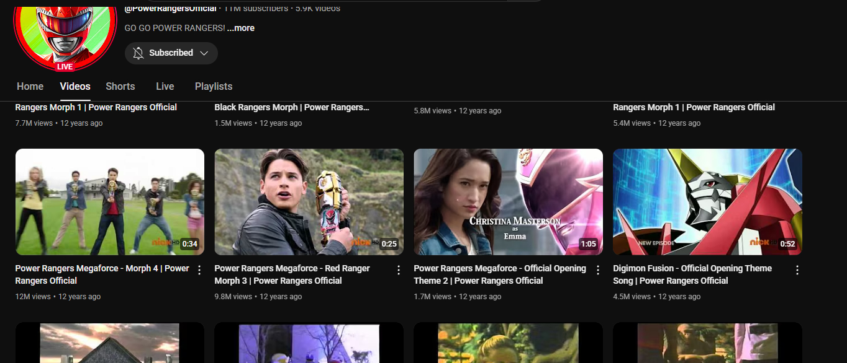Viewport: 847px width, 363px height.
Task: Click the notification bell icon on Subscribed
Action: [138, 53]
